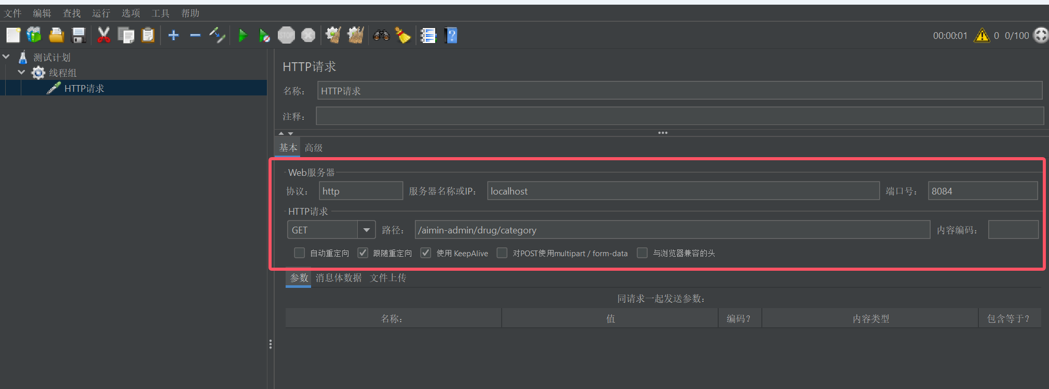The width and height of the screenshot is (1049, 389).
Task: Uncheck the 跟随重定向 checkbox
Action: (x=363, y=253)
